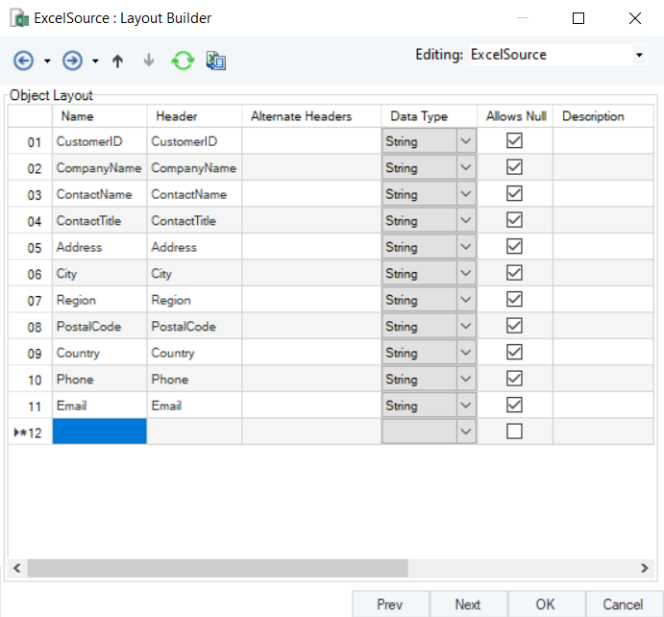Click the Excel sheet toolbar icon
Screen dimensions: 664x617
216,61
